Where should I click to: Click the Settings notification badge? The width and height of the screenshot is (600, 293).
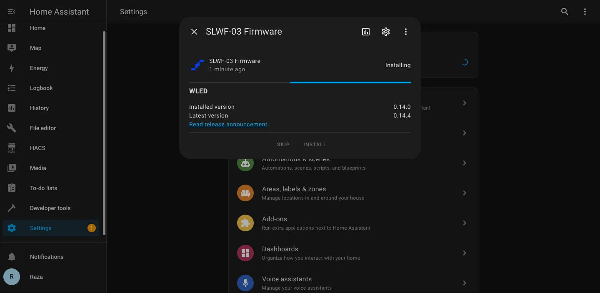click(91, 228)
